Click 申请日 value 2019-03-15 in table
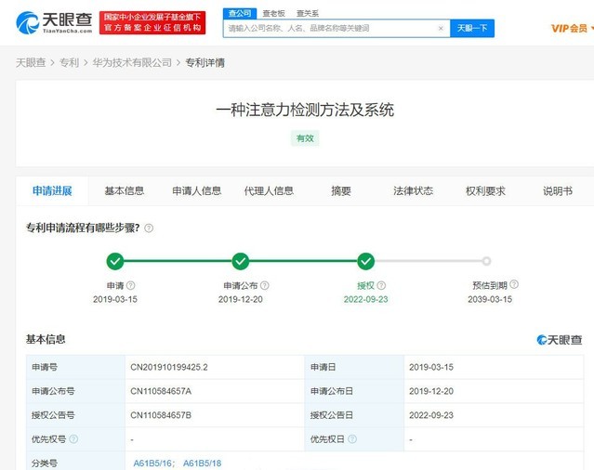 (431, 367)
